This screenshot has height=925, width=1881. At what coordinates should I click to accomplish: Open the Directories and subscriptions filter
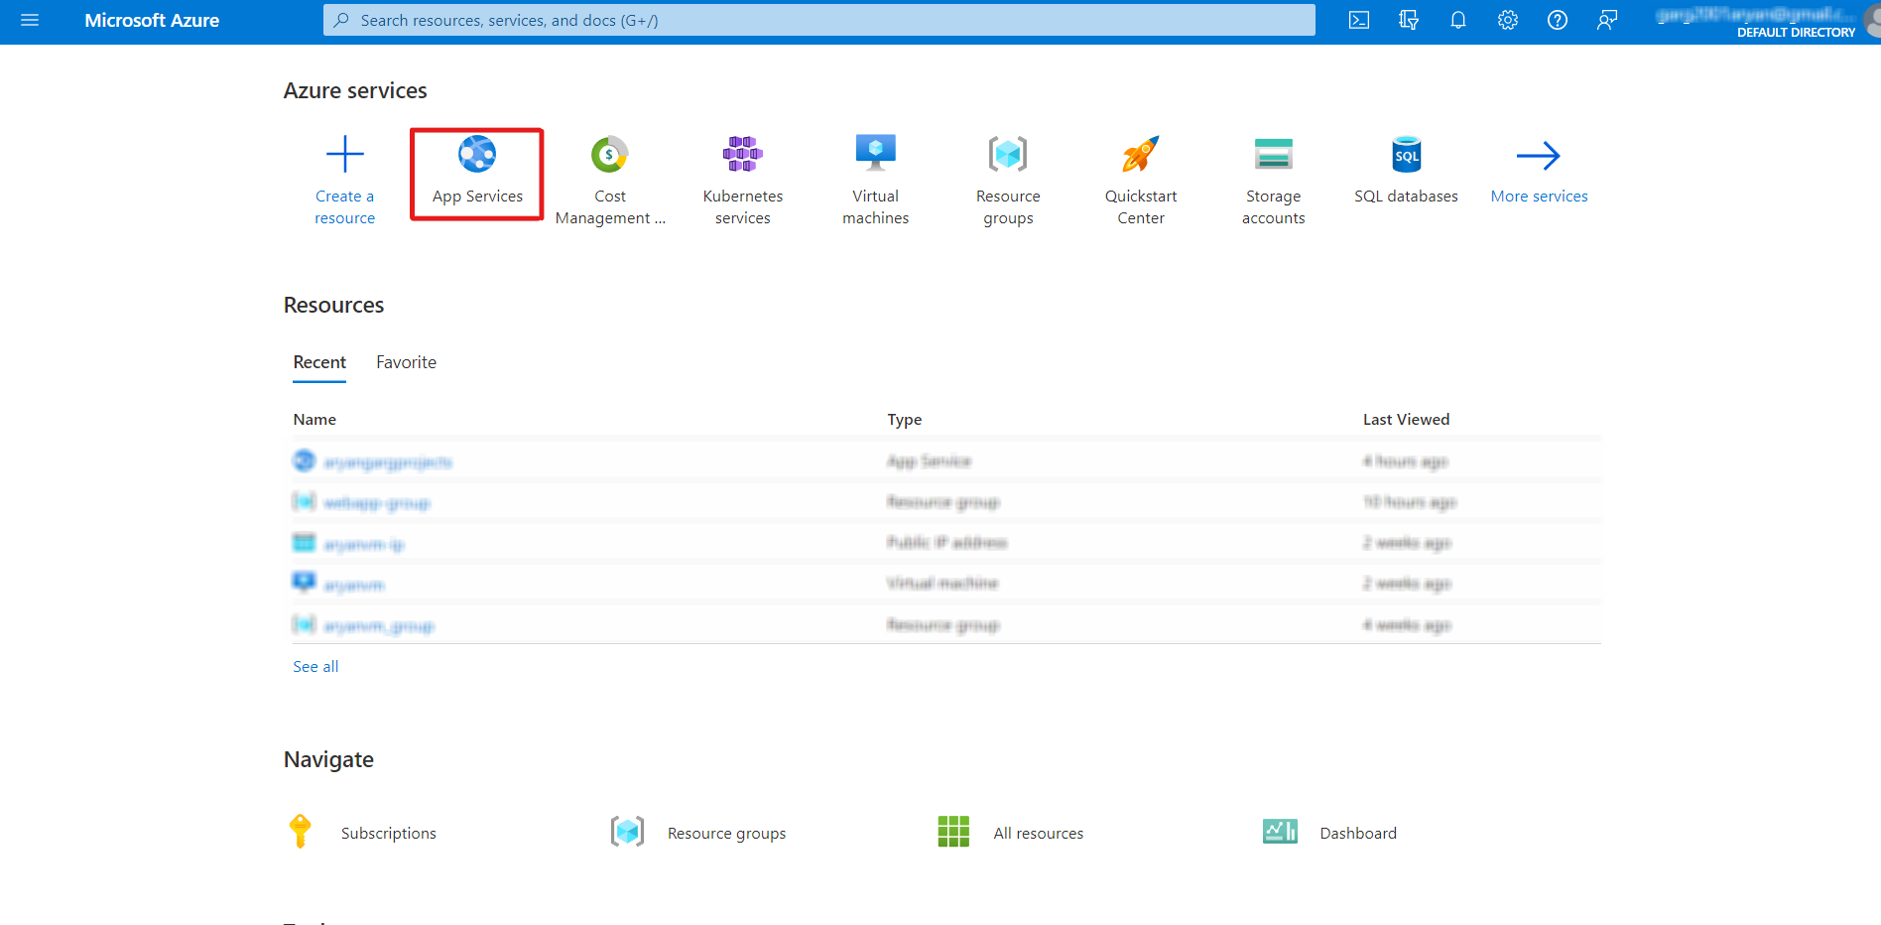pyautogui.click(x=1409, y=20)
